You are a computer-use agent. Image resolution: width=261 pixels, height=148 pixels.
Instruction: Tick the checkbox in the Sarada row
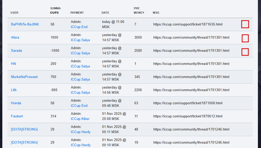point(245,52)
